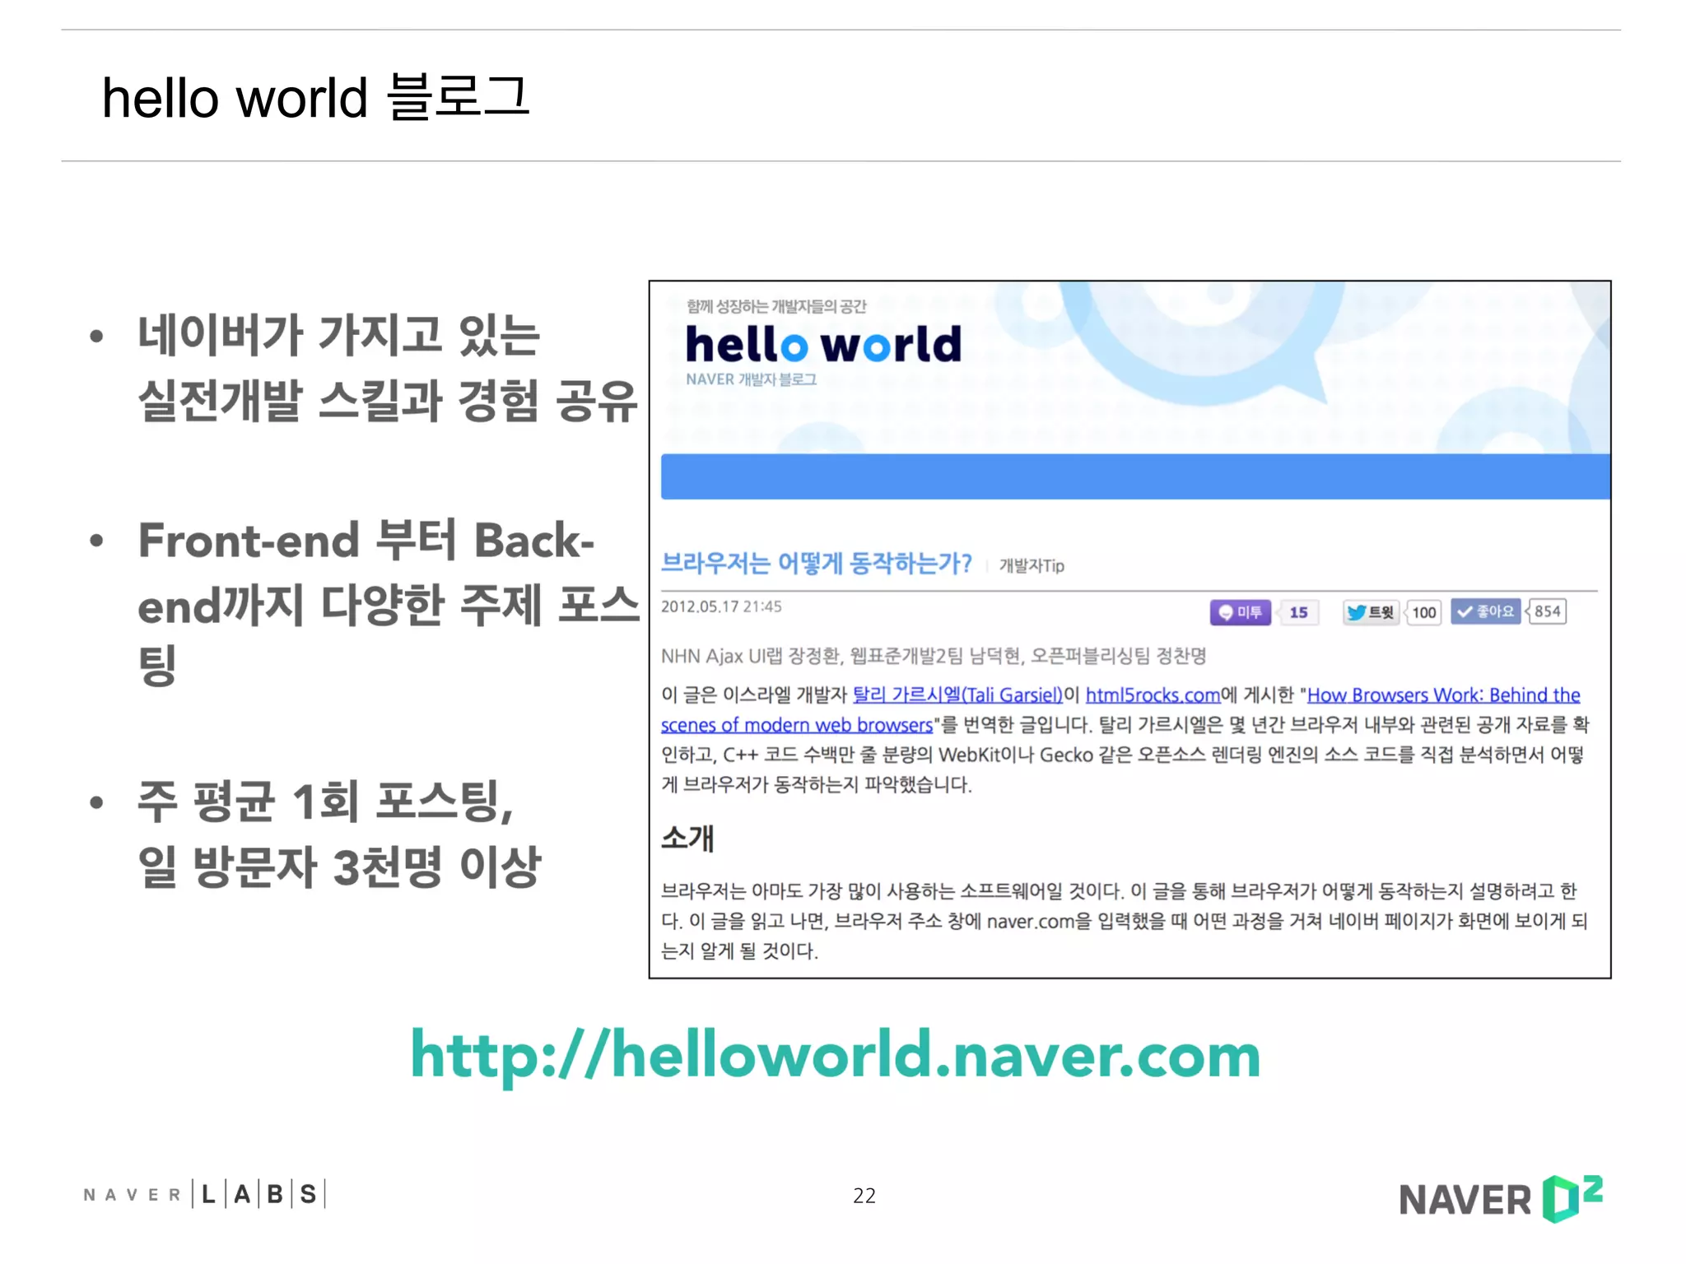The height and width of the screenshot is (1264, 1686).
Task: Click the NAVER D2 logo
Action: (x=1500, y=1198)
